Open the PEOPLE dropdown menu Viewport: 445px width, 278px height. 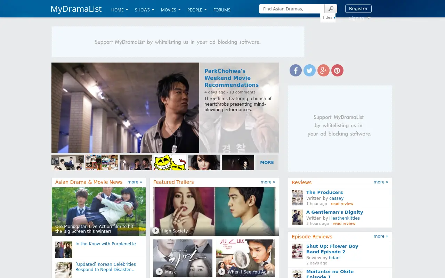pyautogui.click(x=197, y=10)
